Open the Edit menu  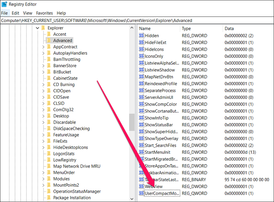(x=15, y=13)
